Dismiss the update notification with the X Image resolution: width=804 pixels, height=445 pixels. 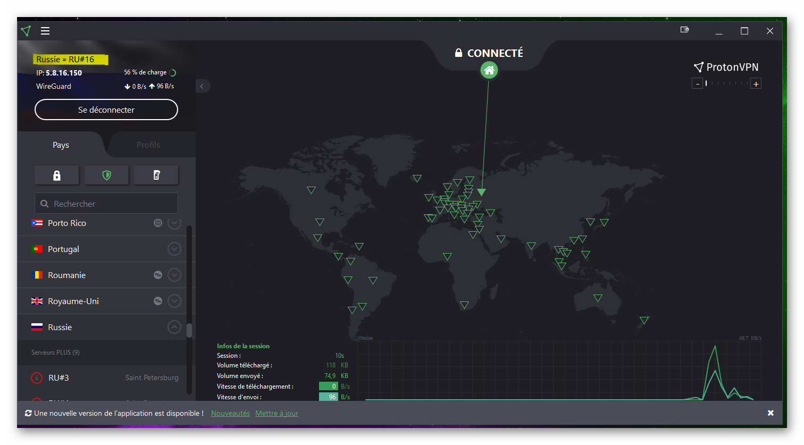pos(770,413)
